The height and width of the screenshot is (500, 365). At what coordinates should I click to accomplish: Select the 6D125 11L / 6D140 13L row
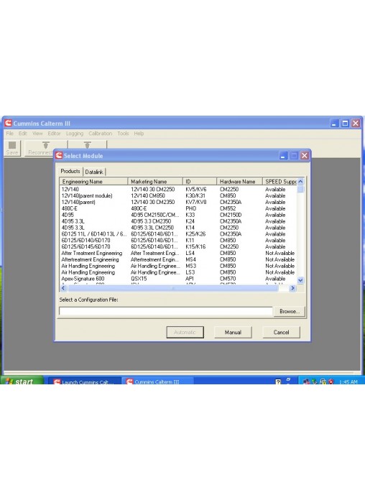pyautogui.click(x=178, y=233)
